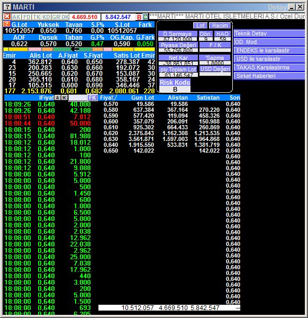Open the DK toolbar button
308x318 pixels.
pyautogui.click(x=65, y=17)
